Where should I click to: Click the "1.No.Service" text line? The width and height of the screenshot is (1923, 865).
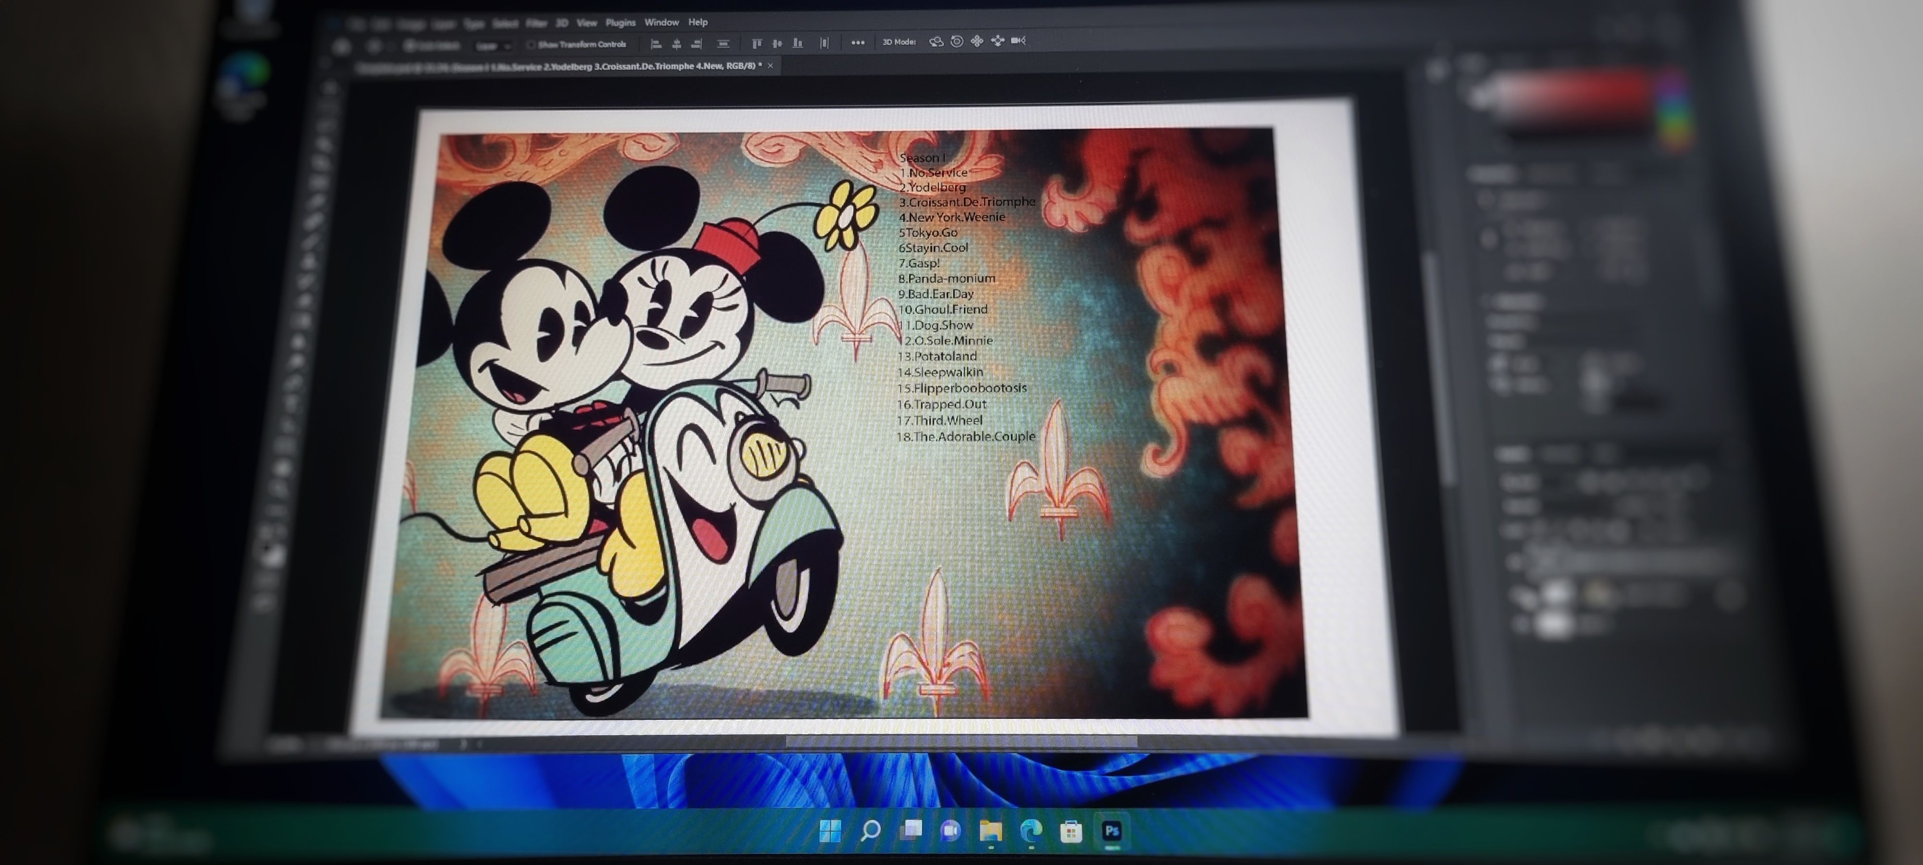[933, 173]
